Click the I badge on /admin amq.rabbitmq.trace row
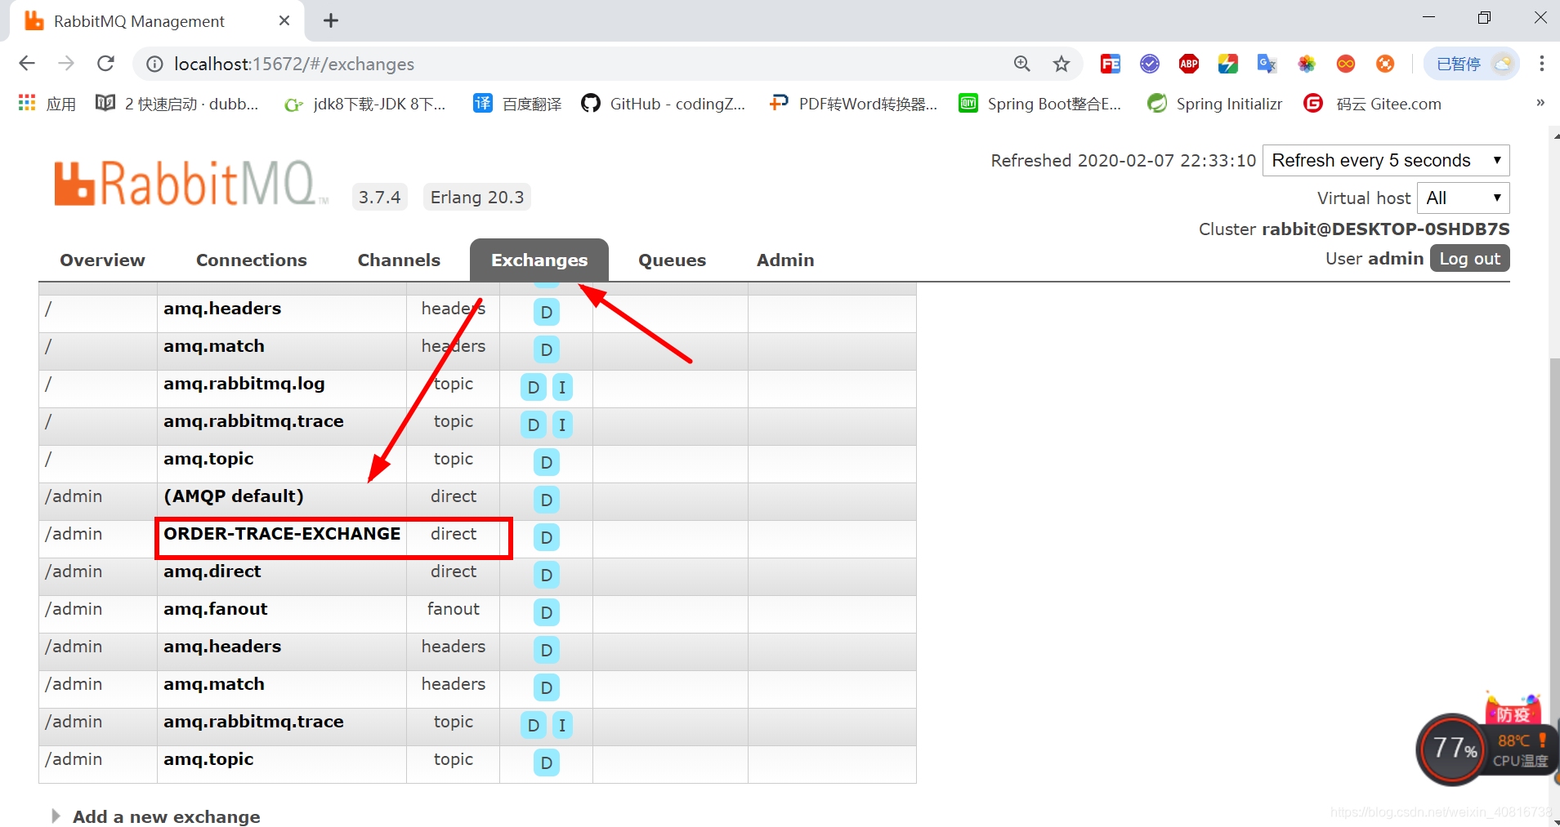This screenshot has width=1560, height=827. point(562,725)
